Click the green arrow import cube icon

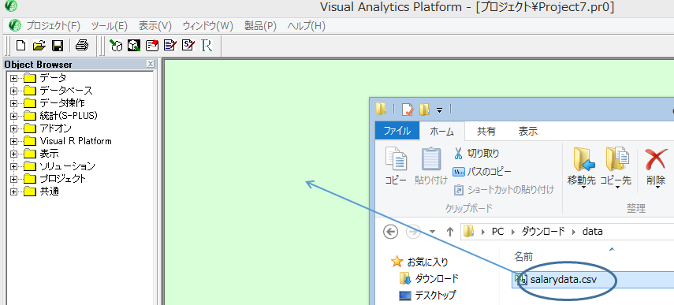pos(116,45)
